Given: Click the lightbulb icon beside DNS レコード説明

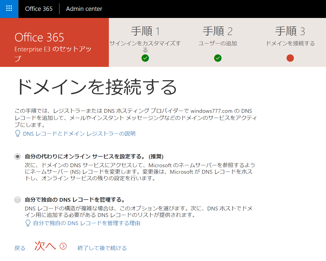Looking at the screenshot, I should click(x=18, y=133).
